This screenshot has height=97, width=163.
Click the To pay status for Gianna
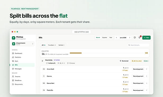pos(125,77)
